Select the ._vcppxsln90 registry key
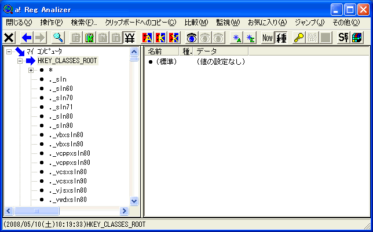373x232 pixels. coord(70,163)
